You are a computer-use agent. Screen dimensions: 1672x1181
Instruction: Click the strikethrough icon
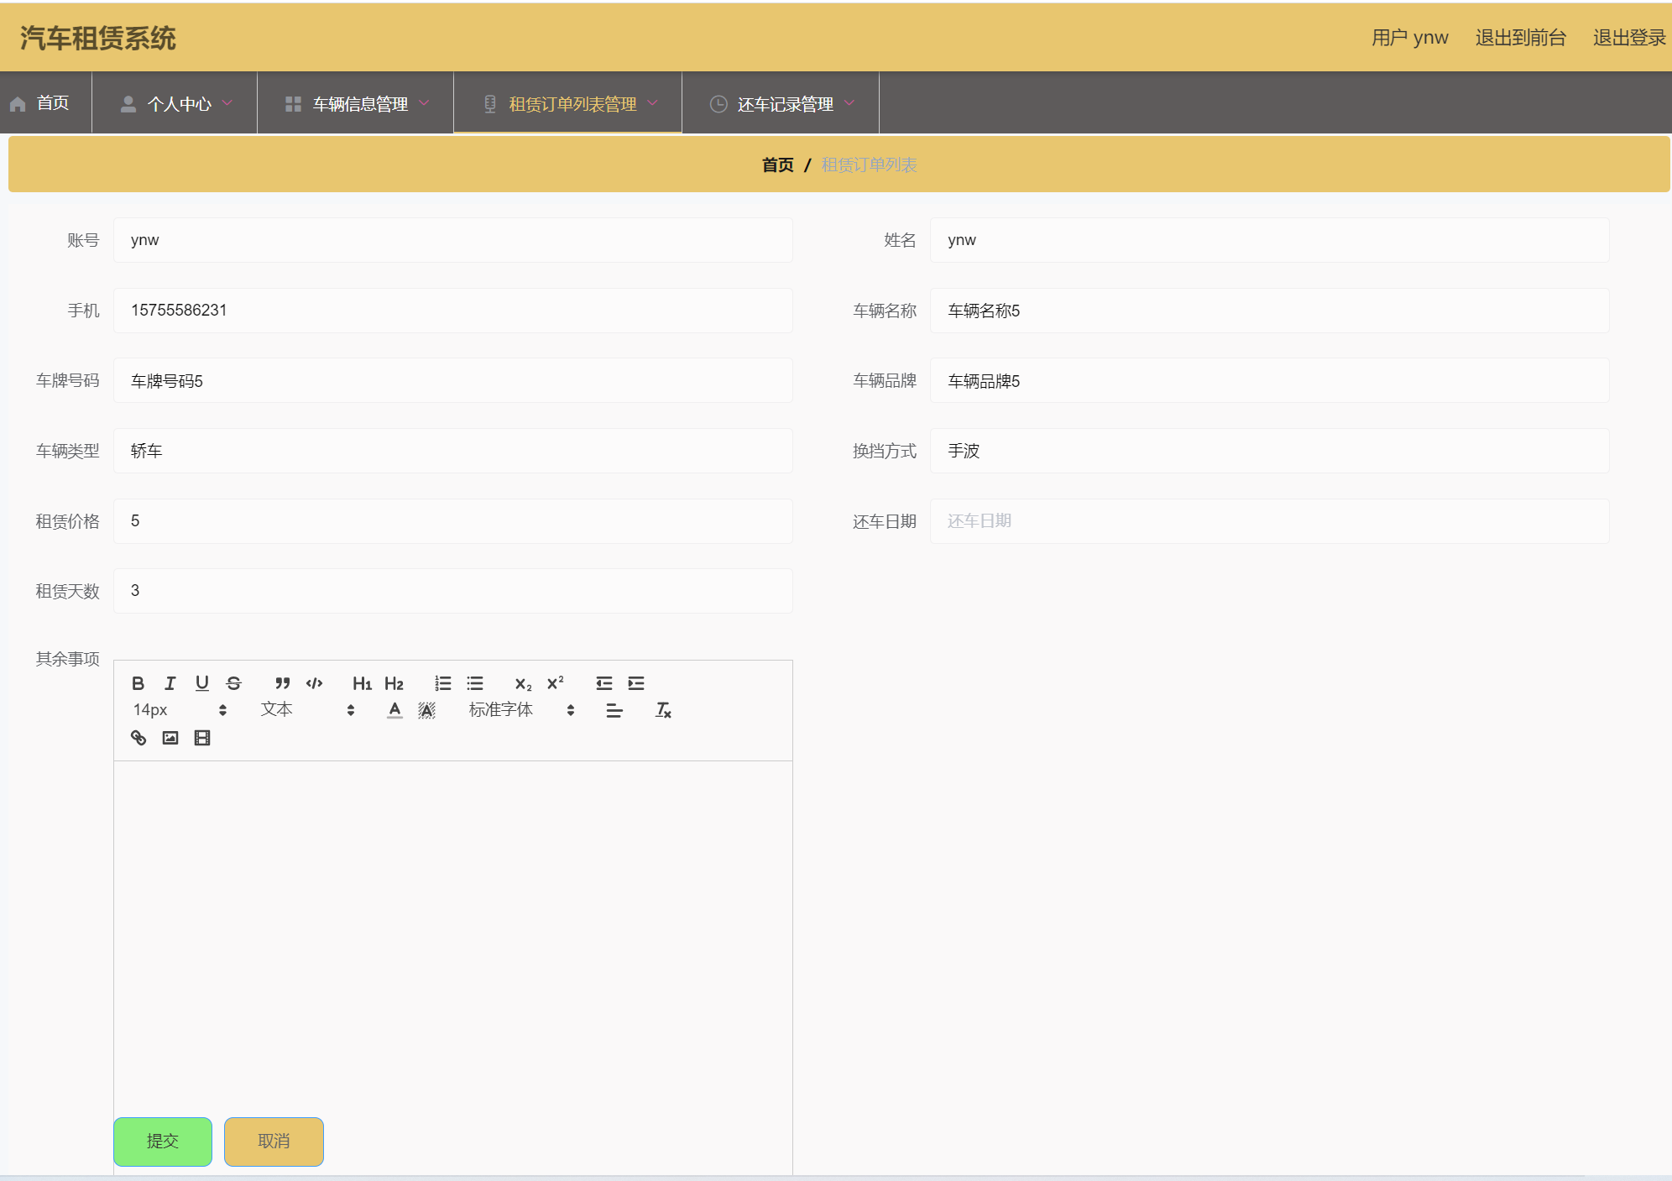point(234,683)
